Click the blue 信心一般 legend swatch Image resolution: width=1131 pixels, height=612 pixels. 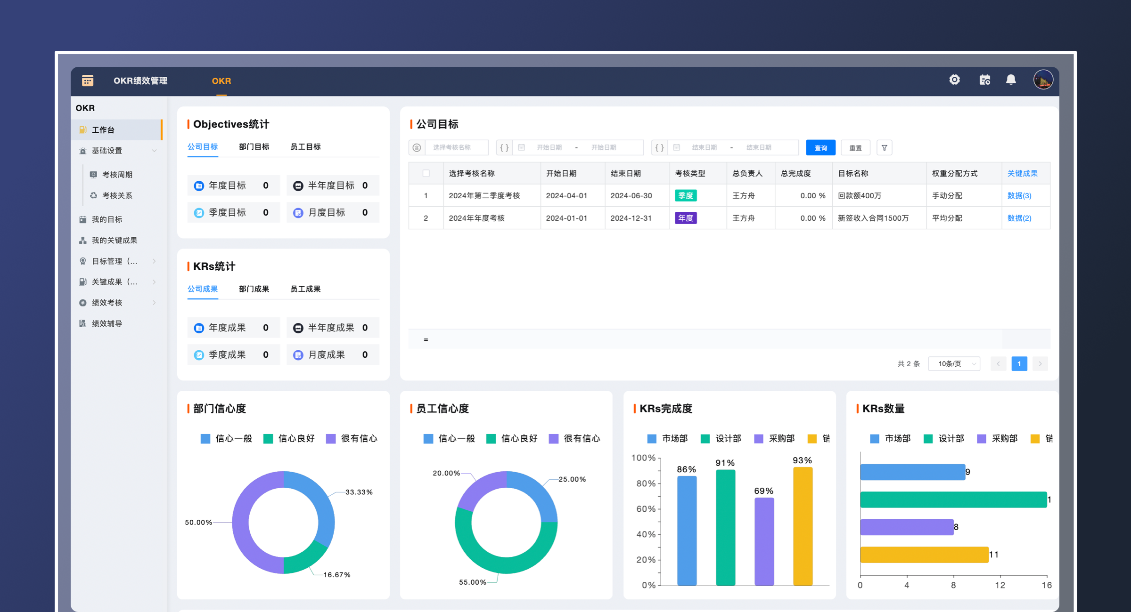coord(205,438)
